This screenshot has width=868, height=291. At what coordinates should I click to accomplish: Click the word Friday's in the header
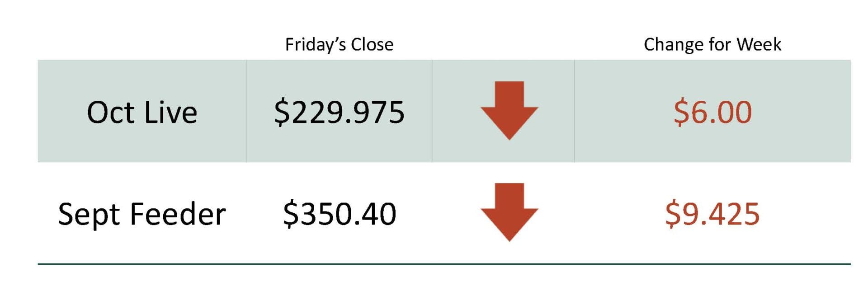click(x=316, y=45)
